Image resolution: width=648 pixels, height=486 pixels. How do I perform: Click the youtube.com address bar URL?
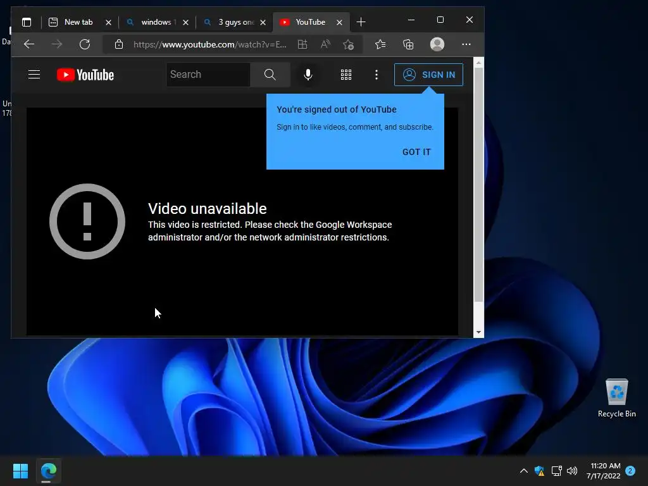coord(210,44)
